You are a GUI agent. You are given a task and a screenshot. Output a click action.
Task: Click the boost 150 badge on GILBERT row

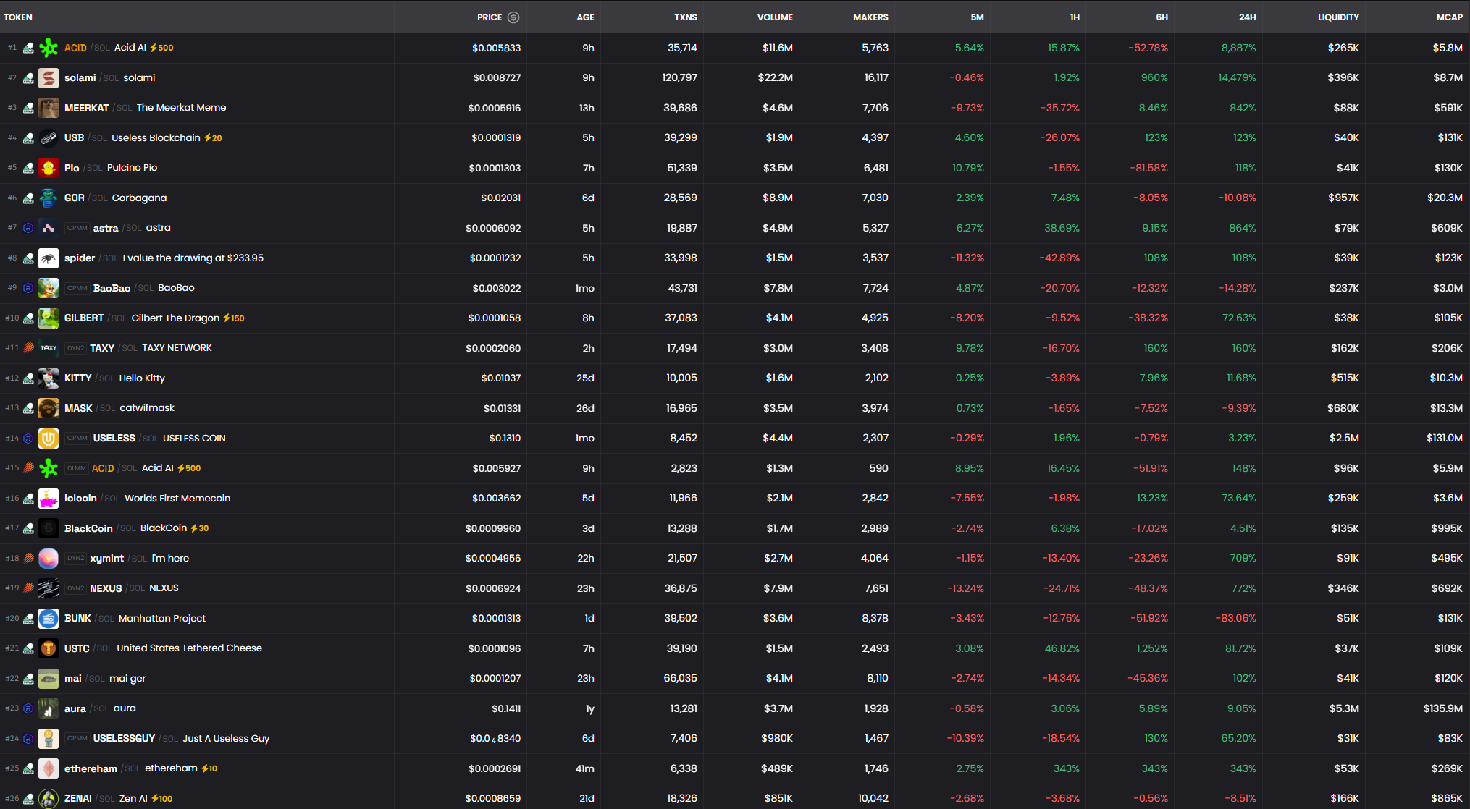click(233, 318)
